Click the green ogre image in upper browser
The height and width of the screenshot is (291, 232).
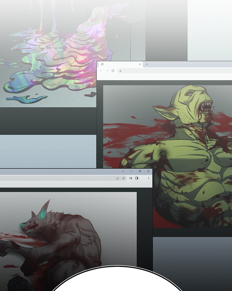(x=167, y=156)
